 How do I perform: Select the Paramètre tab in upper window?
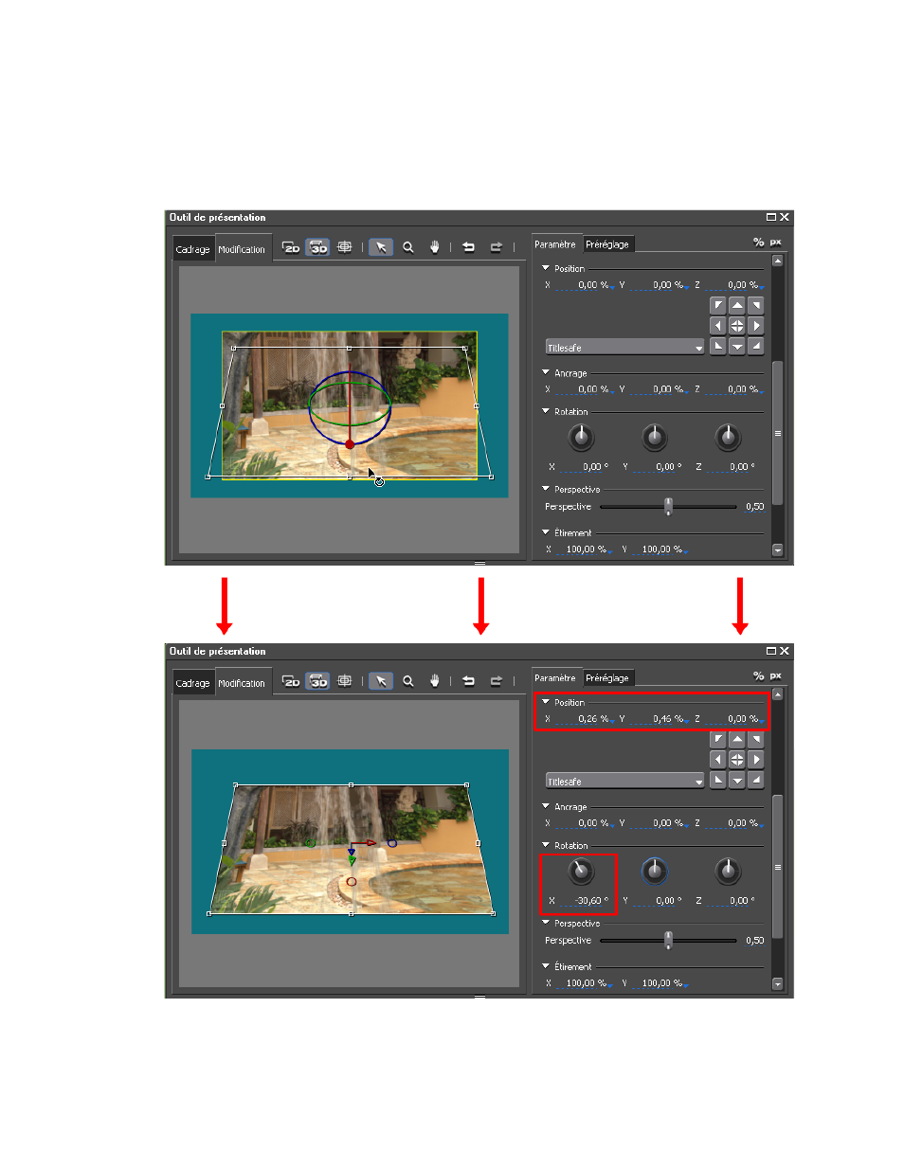[x=555, y=244]
